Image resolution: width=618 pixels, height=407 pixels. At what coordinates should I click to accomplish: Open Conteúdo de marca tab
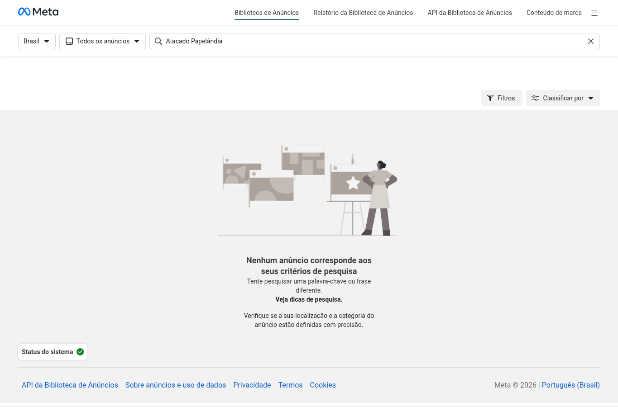coord(554,13)
